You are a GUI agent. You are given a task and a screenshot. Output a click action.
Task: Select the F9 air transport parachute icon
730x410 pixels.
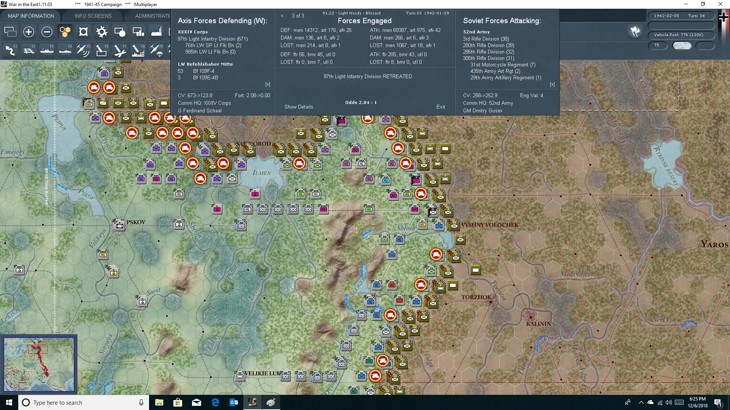[x=156, y=50]
